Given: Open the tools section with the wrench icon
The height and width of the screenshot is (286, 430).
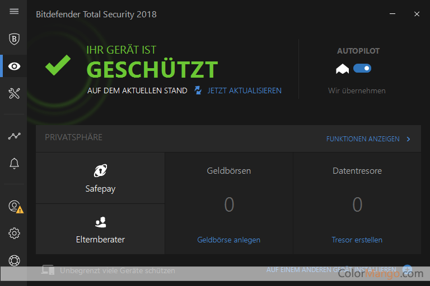Looking at the screenshot, I should [x=14, y=93].
